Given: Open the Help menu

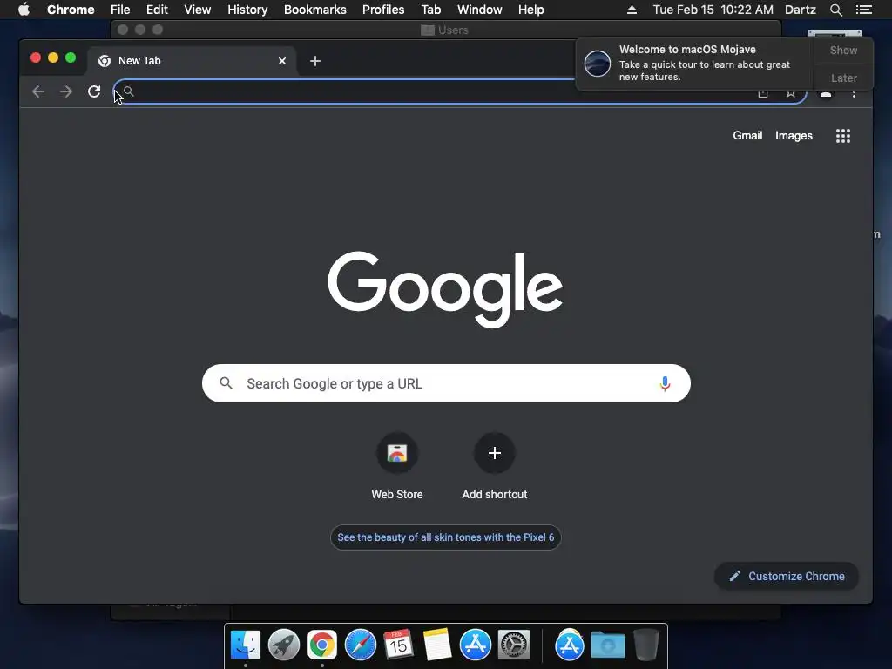Looking at the screenshot, I should [530, 10].
